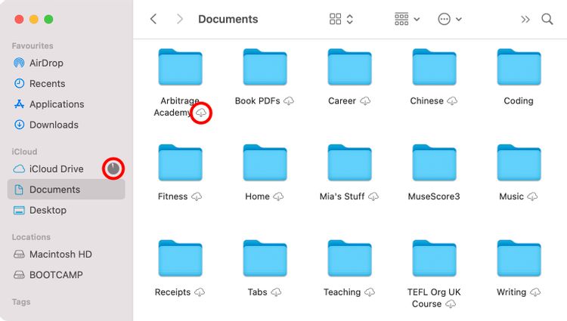
Task: Open the ellipsis action menu
Action: pyautogui.click(x=444, y=19)
